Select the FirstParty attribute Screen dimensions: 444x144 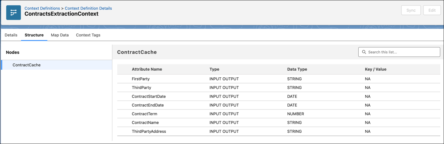[x=140, y=79]
